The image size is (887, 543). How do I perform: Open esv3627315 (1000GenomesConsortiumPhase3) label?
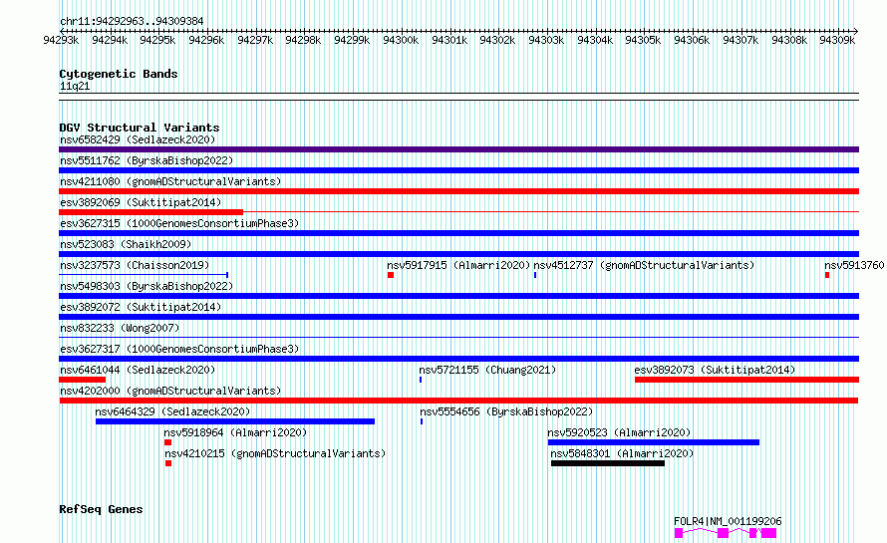point(179,223)
